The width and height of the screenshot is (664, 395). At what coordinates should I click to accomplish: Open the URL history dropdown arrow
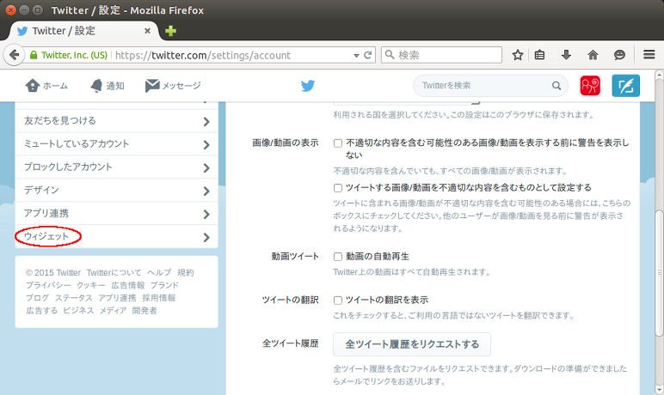pos(356,56)
